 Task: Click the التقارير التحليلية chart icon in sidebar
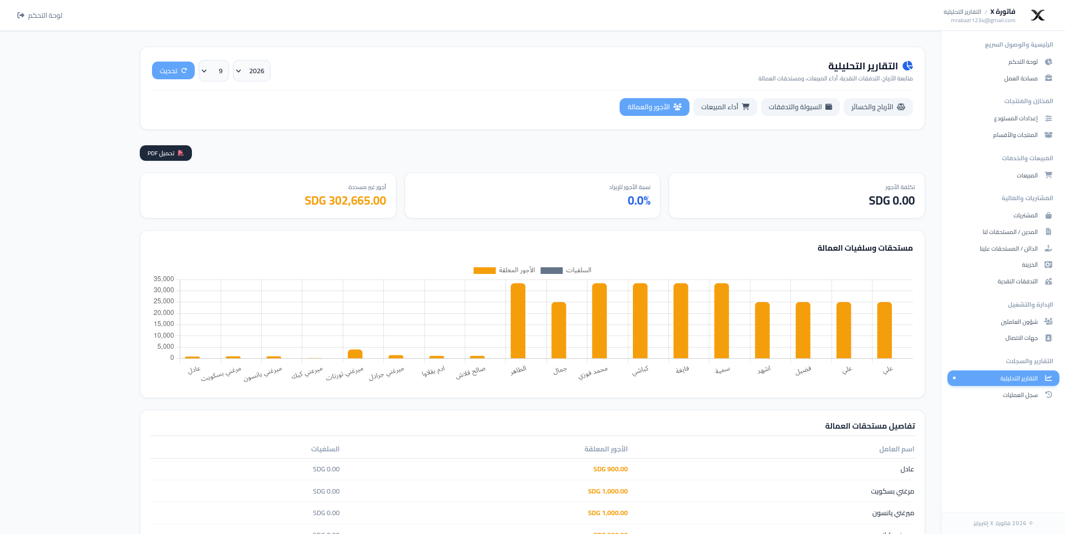click(1048, 378)
